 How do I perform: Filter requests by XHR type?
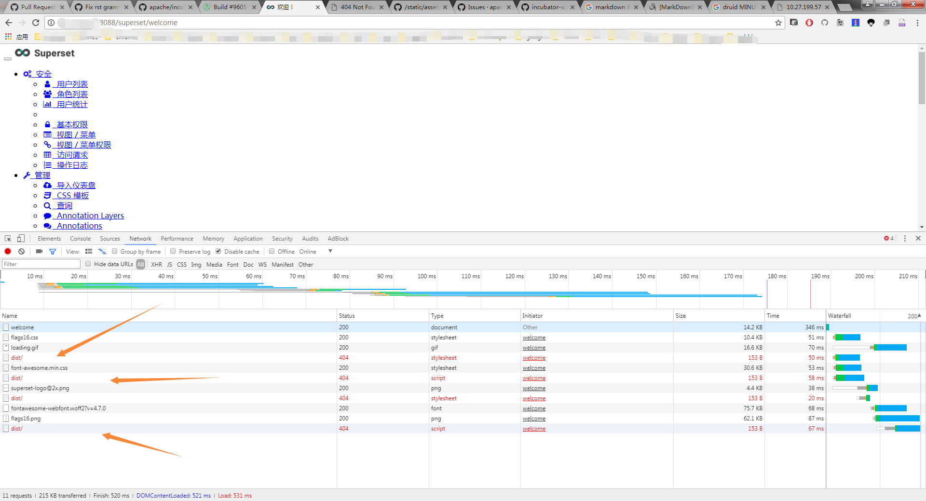(x=156, y=264)
